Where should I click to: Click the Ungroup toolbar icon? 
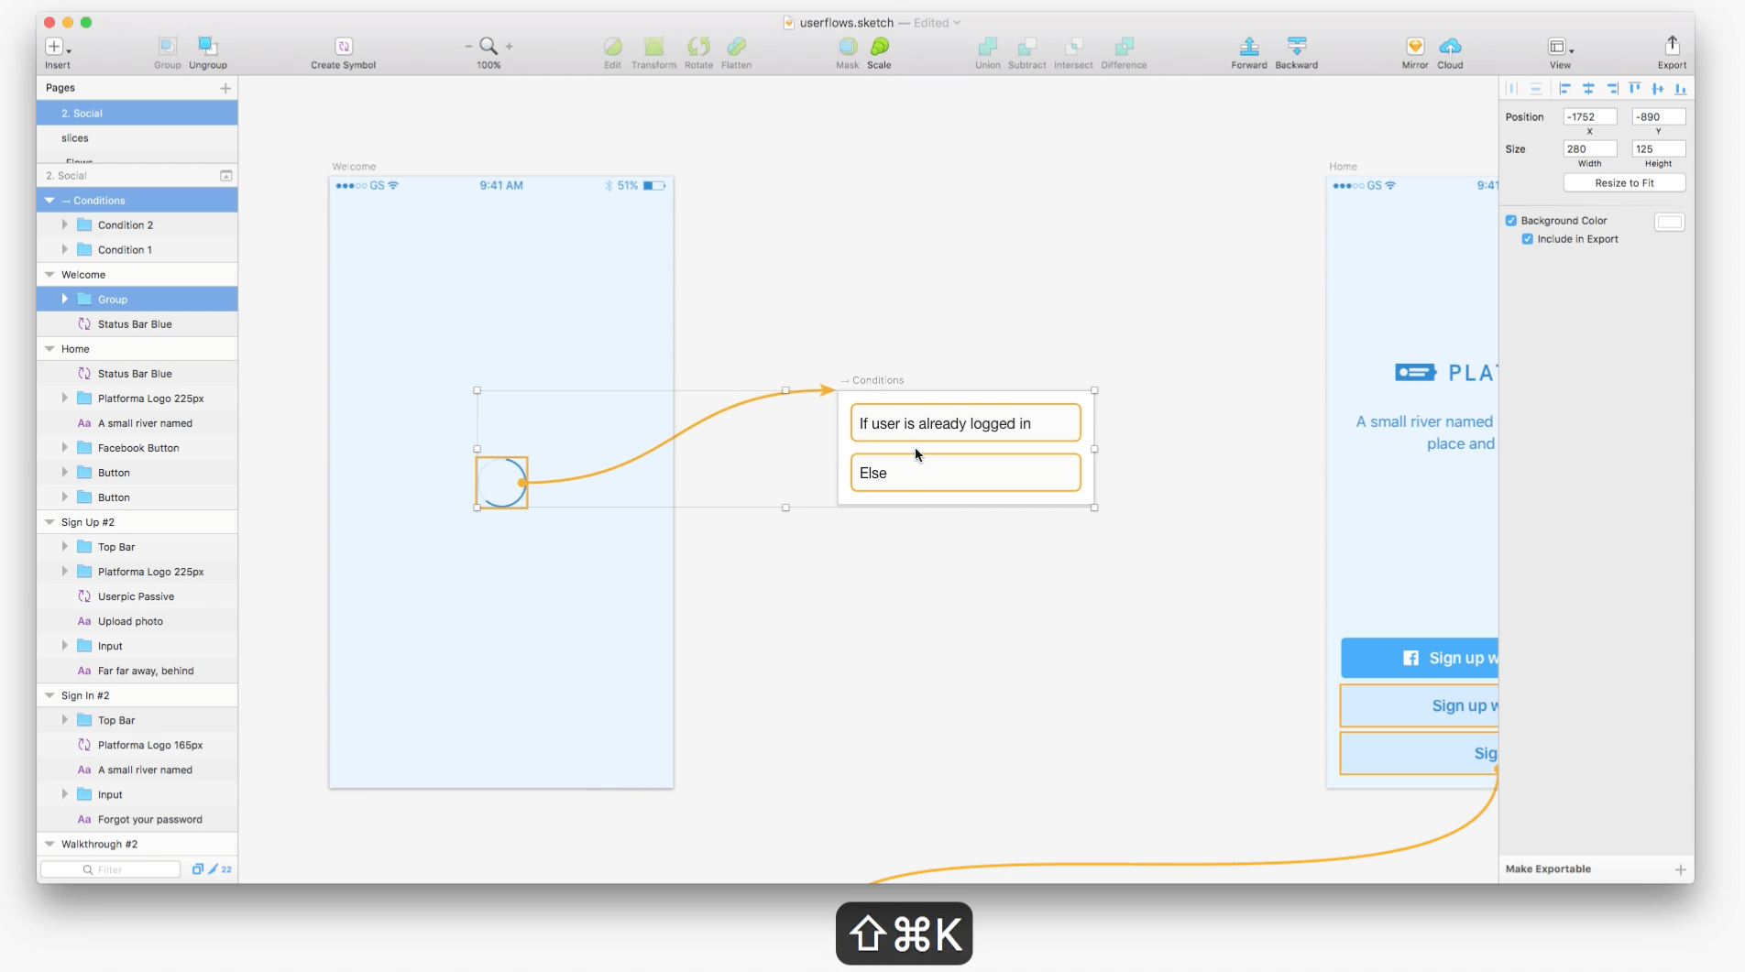[207, 47]
